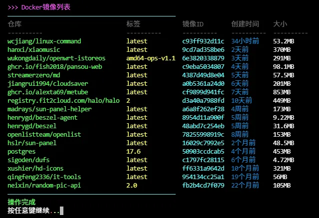Select the amd64-ops-v1.1 tag text

pos(151,58)
